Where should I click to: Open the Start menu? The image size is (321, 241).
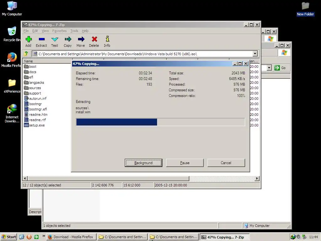(8, 237)
